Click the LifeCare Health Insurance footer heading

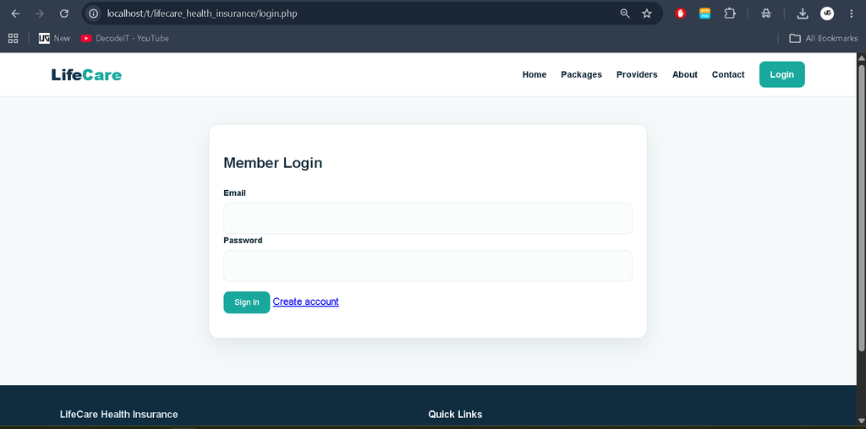point(118,414)
